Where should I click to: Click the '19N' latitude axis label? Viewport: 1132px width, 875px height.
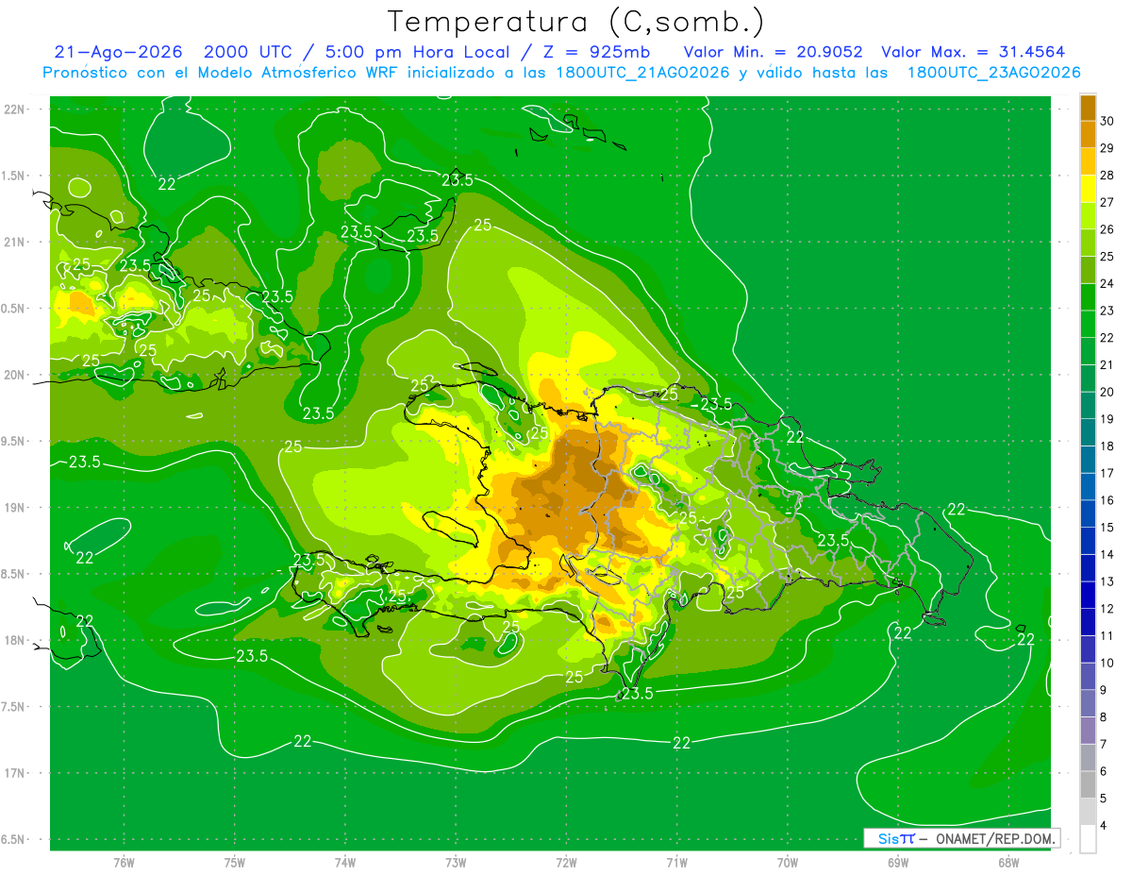15,507
